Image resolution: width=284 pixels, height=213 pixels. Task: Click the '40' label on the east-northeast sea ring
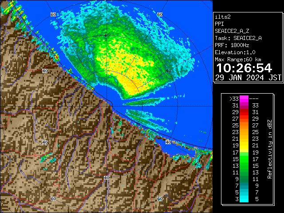coord(169,71)
